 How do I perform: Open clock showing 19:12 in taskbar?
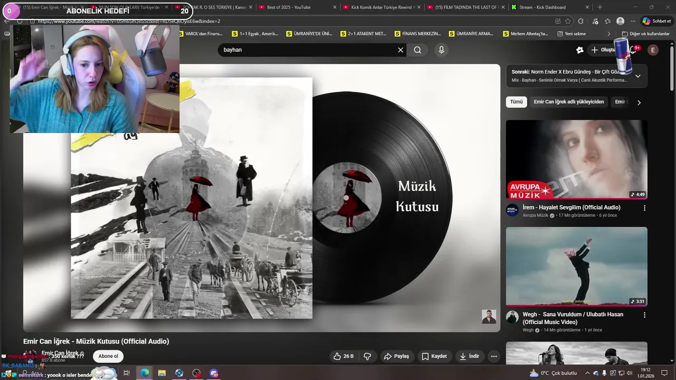[x=645, y=373]
